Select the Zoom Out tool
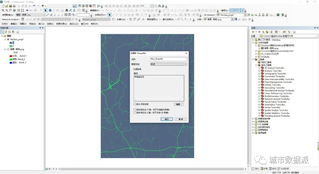Image resolution: width=319 pixels, height=174 pixels. pos(7,10)
